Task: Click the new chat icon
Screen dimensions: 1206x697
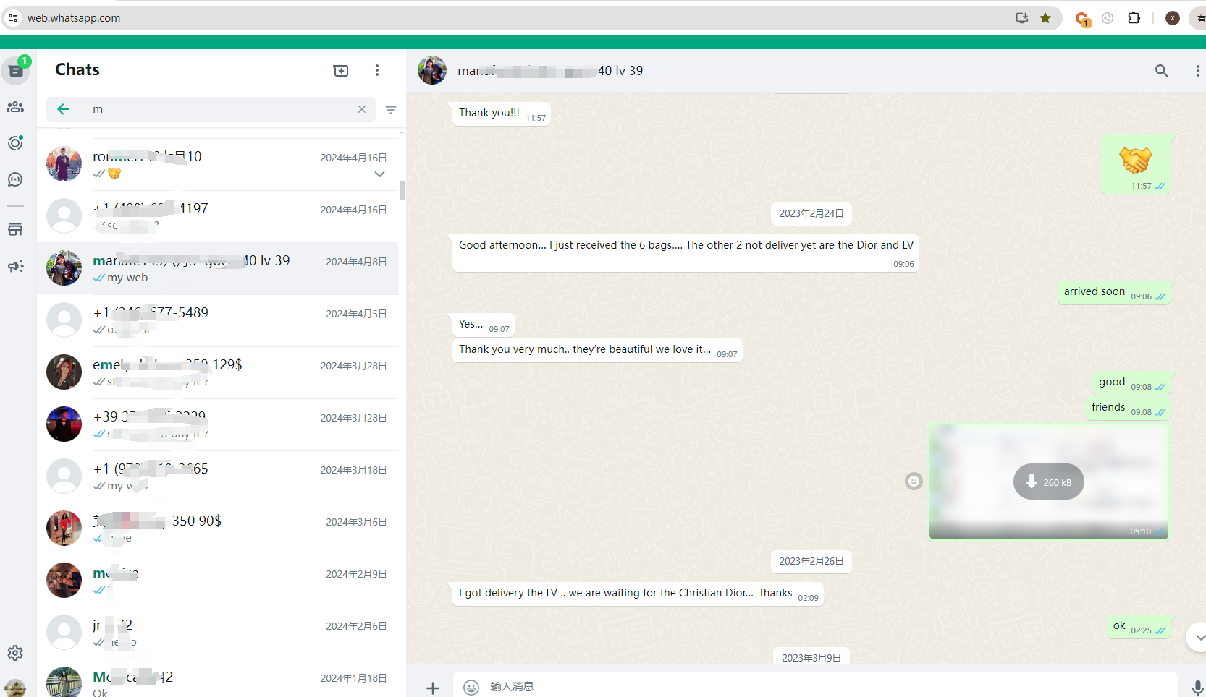Action: pos(340,70)
